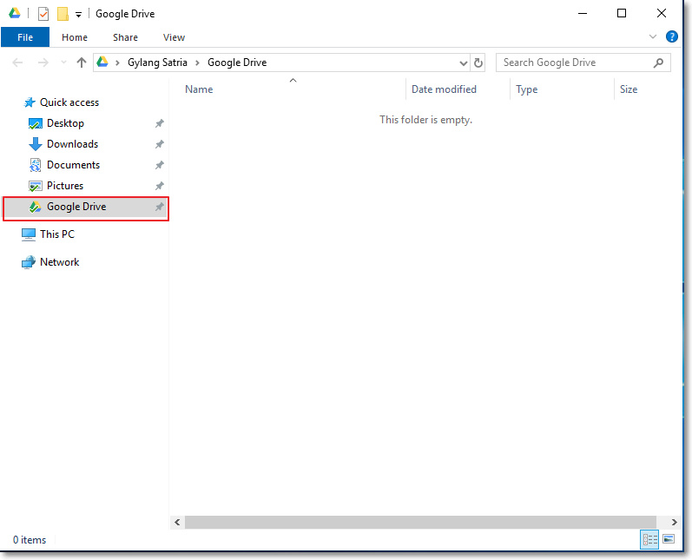Image resolution: width=692 pixels, height=560 pixels.
Task: Open the recent locations dropdown arrow
Action: pos(64,63)
